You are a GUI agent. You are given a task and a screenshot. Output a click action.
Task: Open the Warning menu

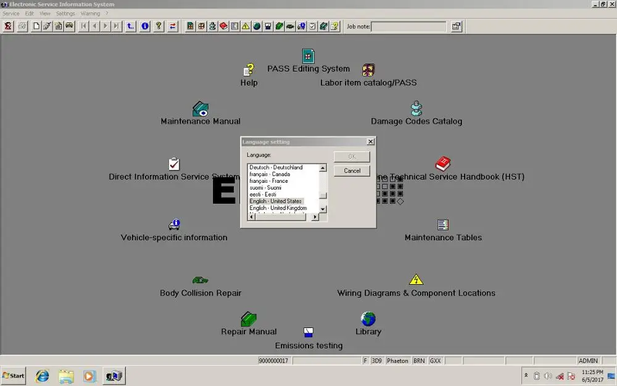(x=90, y=14)
